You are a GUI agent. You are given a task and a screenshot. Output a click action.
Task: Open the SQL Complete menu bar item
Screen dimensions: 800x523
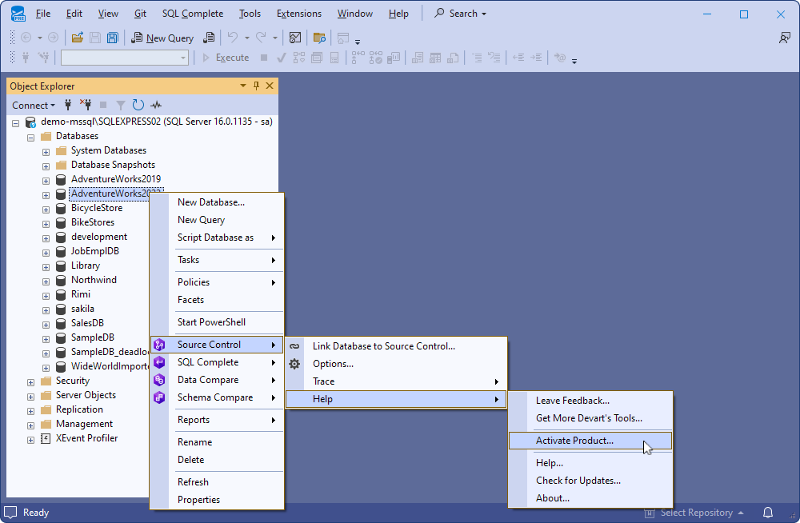(x=192, y=14)
